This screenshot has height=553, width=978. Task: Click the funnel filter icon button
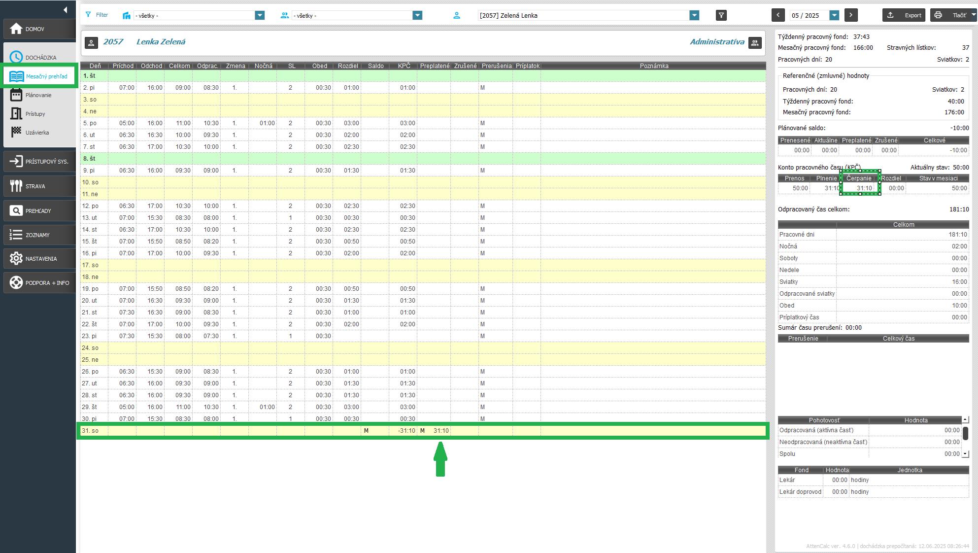coord(721,15)
